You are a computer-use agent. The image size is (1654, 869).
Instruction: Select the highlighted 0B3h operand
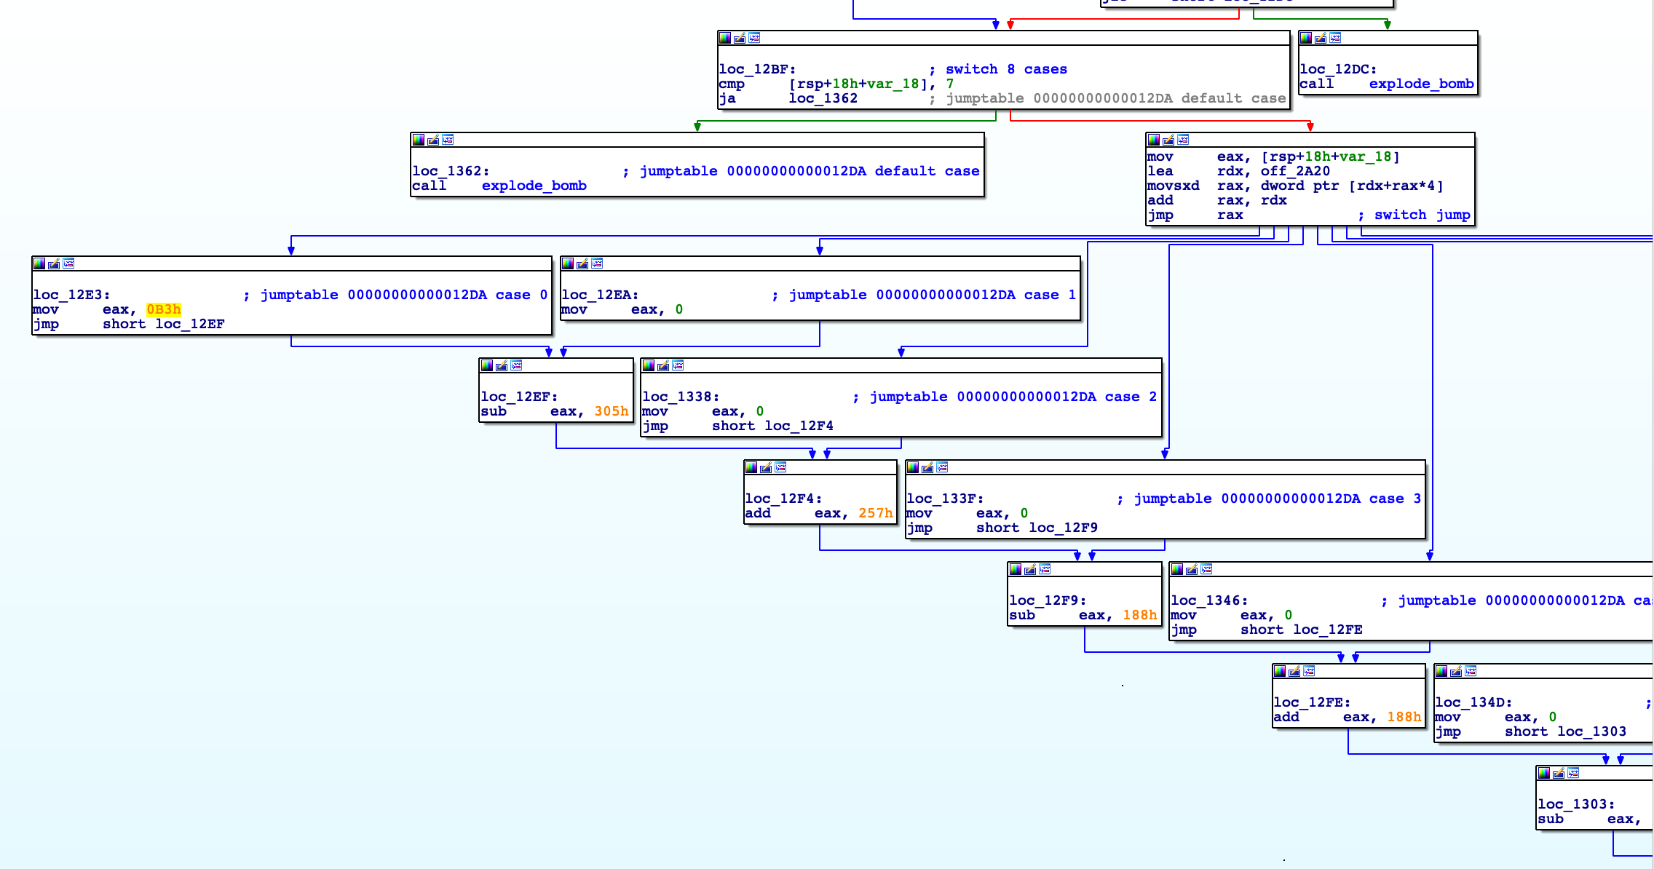[x=164, y=309]
